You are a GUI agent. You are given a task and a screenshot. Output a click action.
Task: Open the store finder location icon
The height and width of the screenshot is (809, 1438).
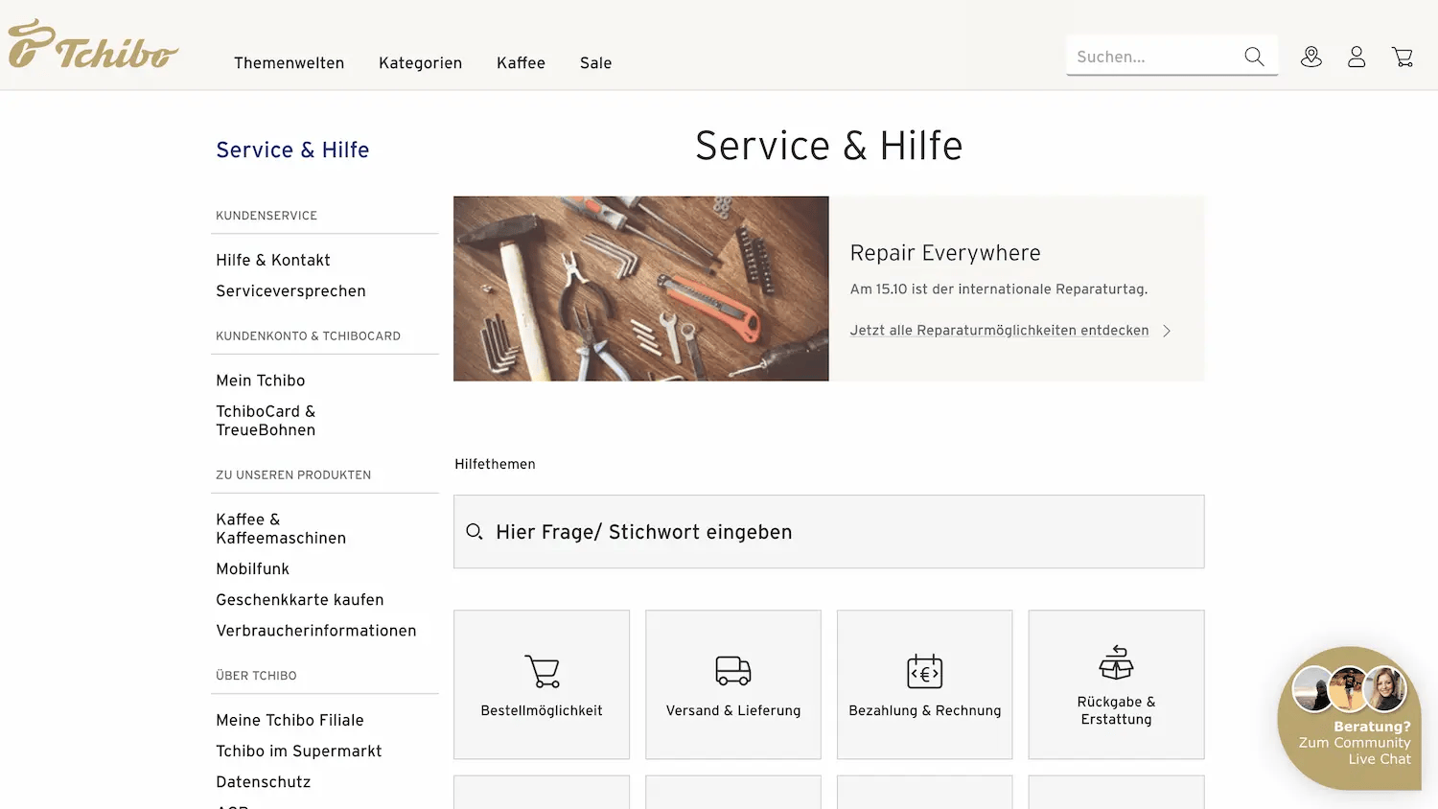point(1311,58)
